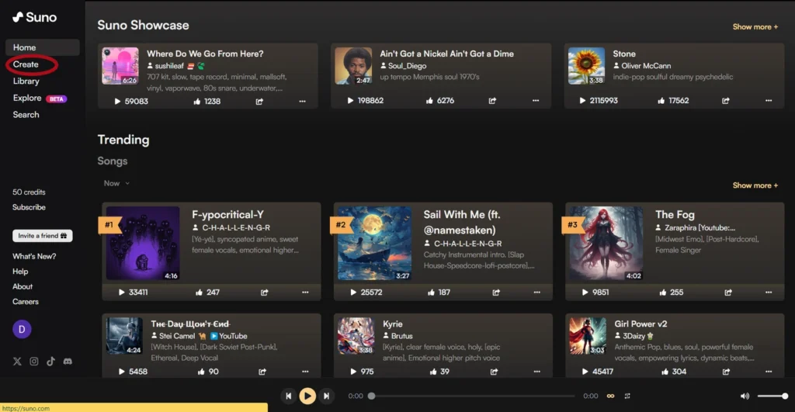Open Girl Power v2 song title

(641, 324)
